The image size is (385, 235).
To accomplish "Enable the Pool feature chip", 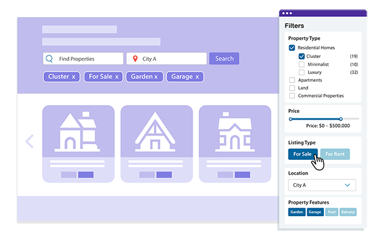I will pos(332,212).
